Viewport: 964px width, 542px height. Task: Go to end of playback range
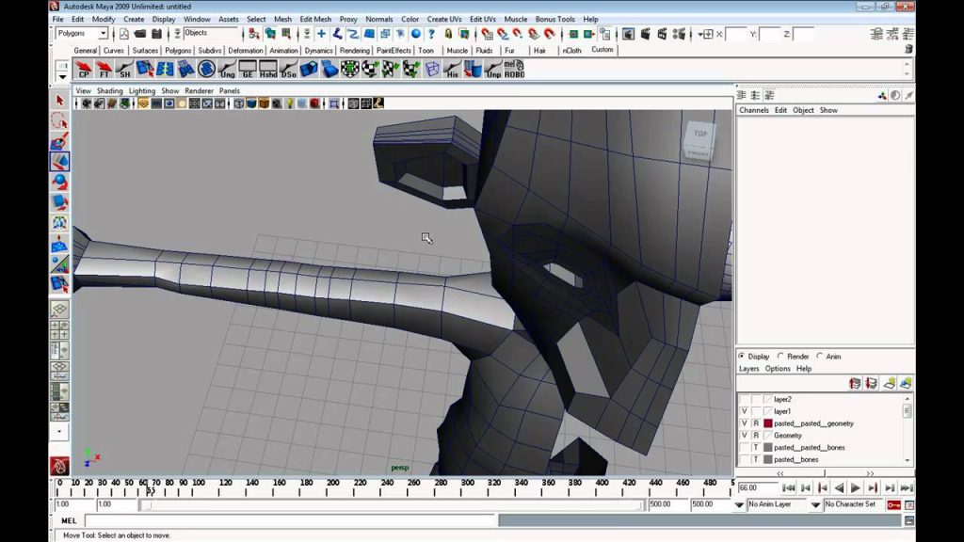907,488
